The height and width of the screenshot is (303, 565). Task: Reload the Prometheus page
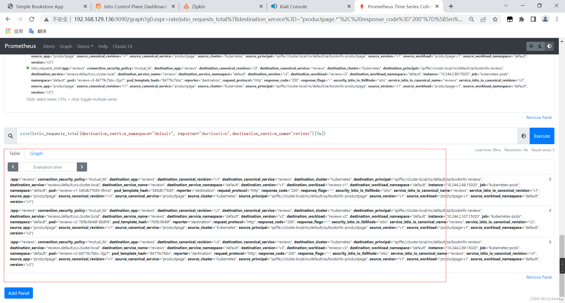point(32,19)
